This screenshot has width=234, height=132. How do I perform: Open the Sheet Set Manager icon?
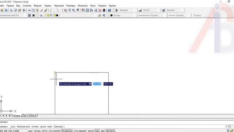coord(96,10)
